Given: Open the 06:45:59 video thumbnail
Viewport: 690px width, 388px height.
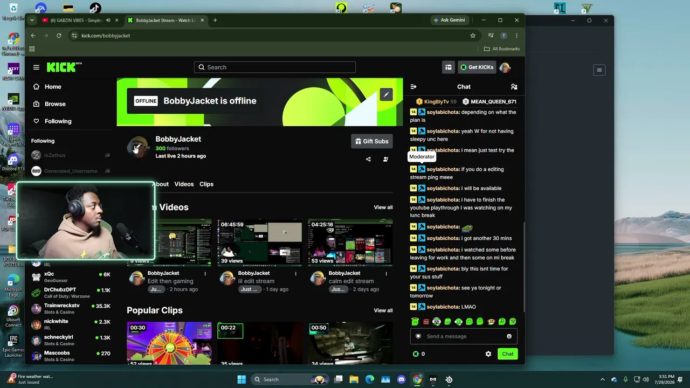Looking at the screenshot, I should click(x=260, y=242).
